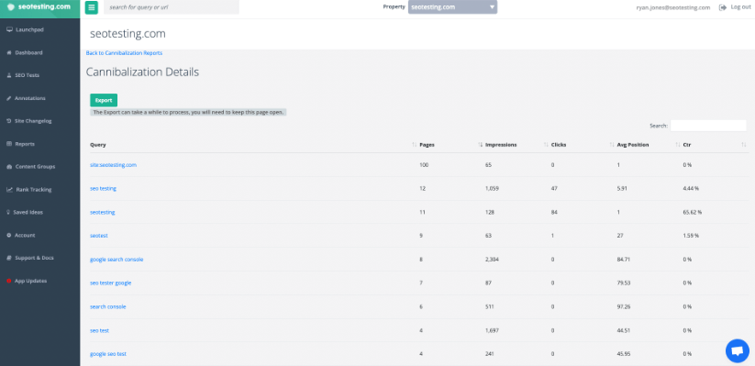
Task: Click the Annotations pencil icon
Action: click(x=9, y=98)
